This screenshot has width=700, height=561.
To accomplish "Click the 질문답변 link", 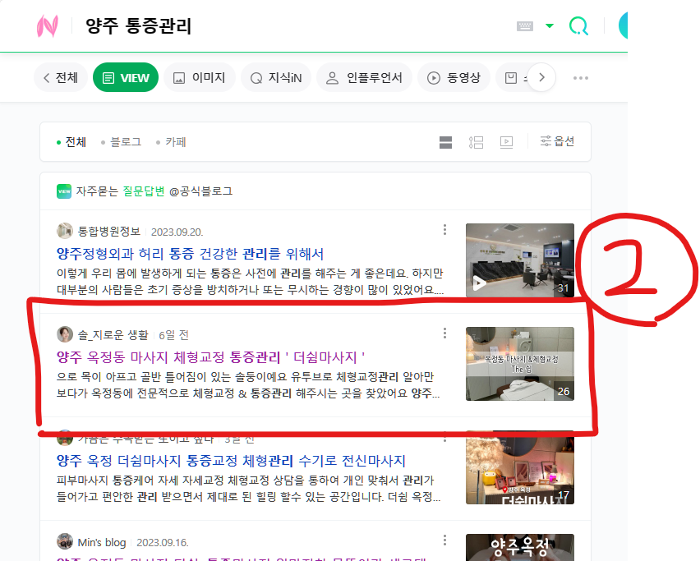I will [144, 191].
